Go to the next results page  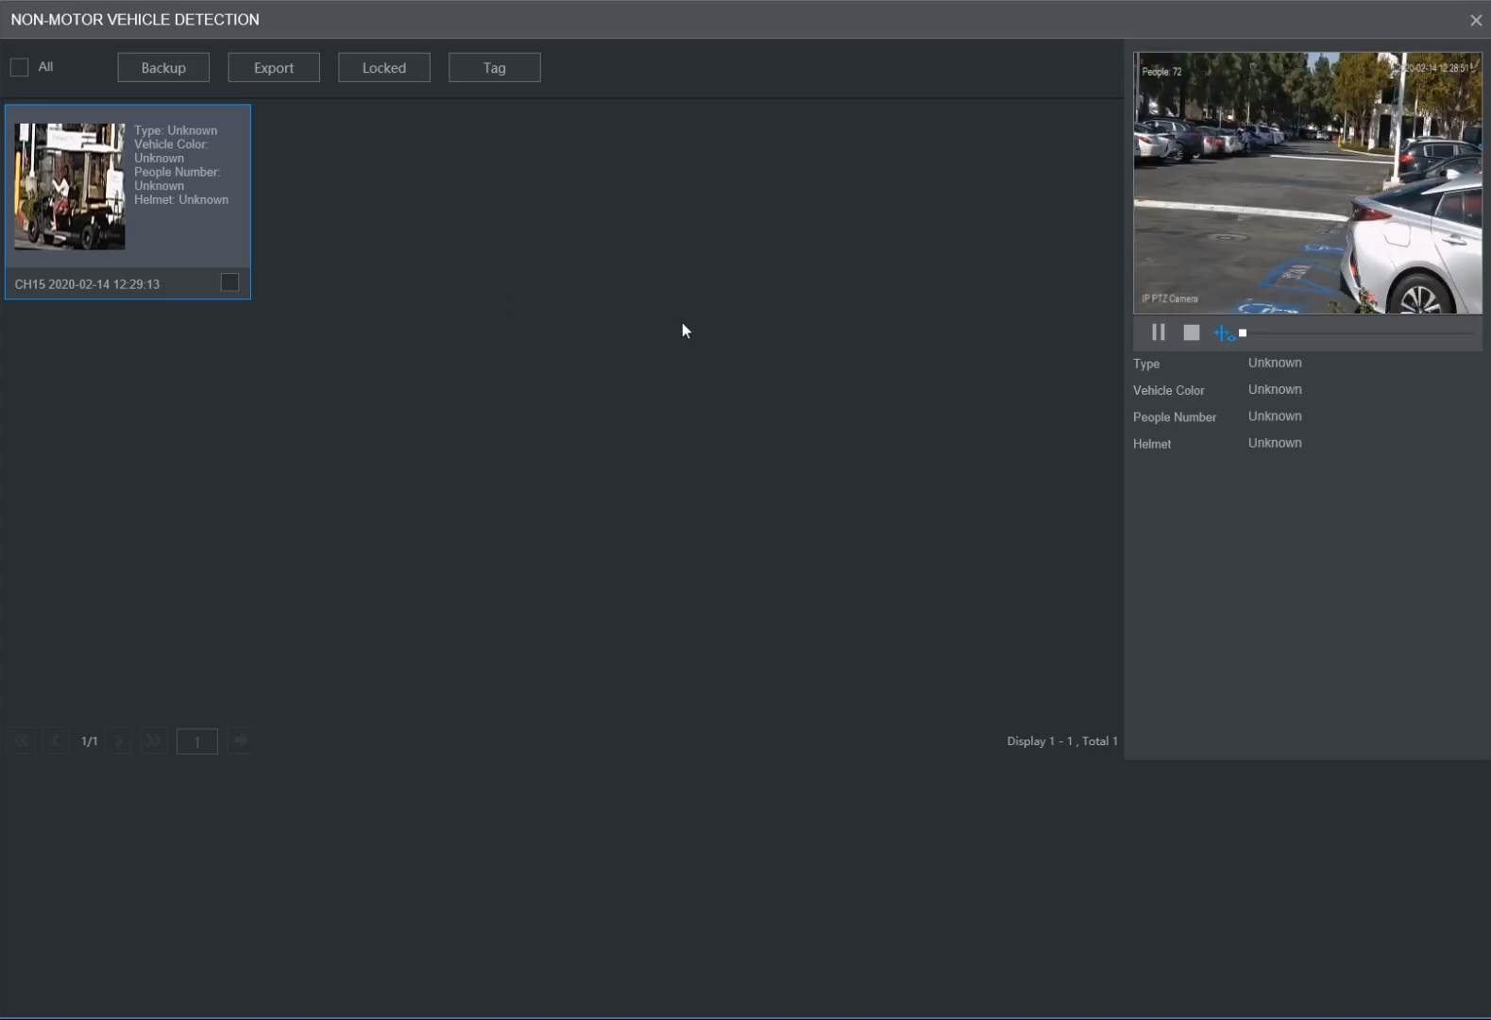point(120,741)
